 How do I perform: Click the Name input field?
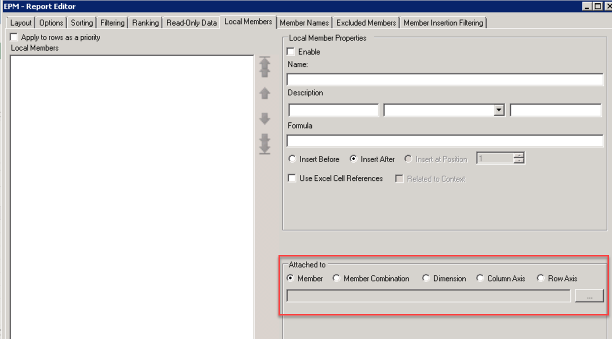coord(445,79)
